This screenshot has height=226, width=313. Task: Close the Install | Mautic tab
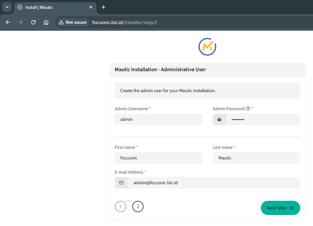(91, 7)
